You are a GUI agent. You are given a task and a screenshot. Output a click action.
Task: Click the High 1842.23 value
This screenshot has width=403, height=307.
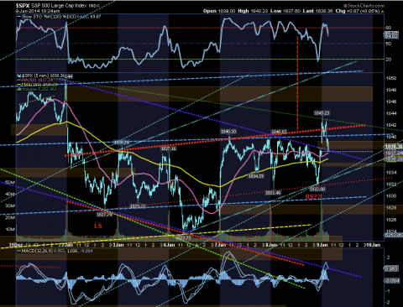pos(253,11)
